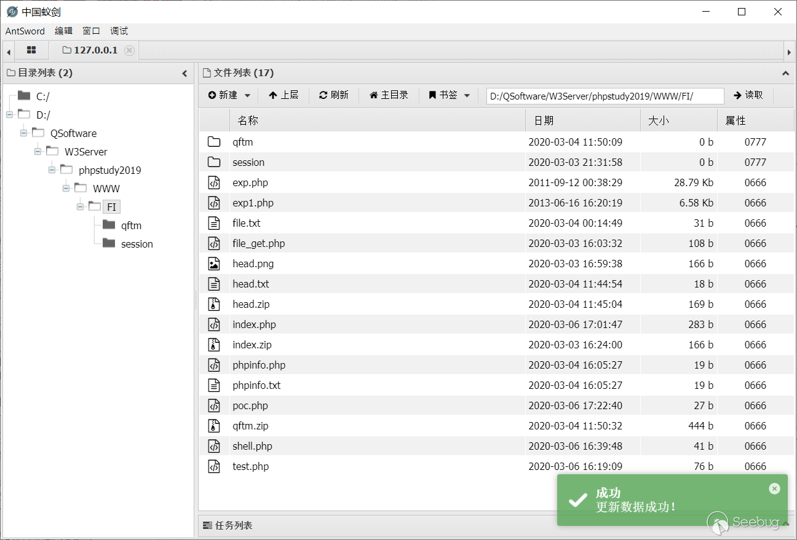
Task: Dismiss the 成功 success notification
Action: click(x=774, y=488)
